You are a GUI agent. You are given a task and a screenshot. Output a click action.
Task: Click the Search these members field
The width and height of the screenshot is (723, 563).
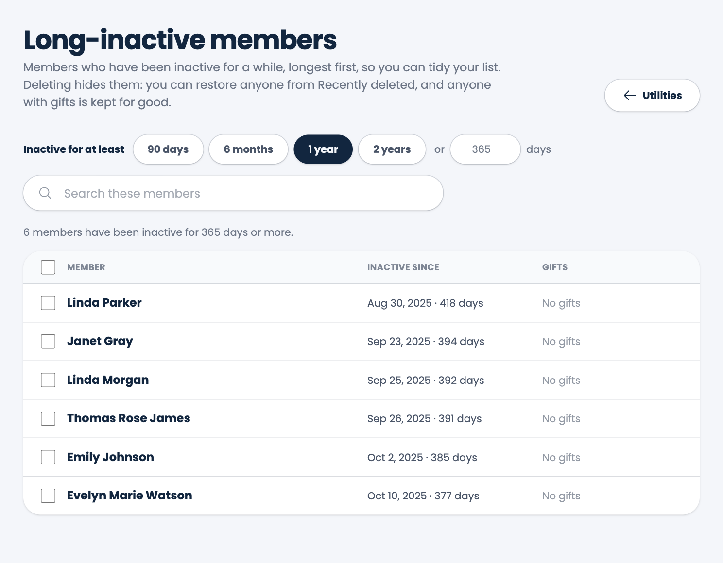[233, 193]
